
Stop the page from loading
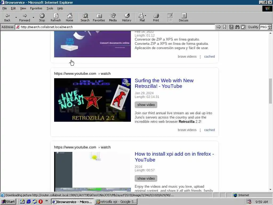point(42,17)
